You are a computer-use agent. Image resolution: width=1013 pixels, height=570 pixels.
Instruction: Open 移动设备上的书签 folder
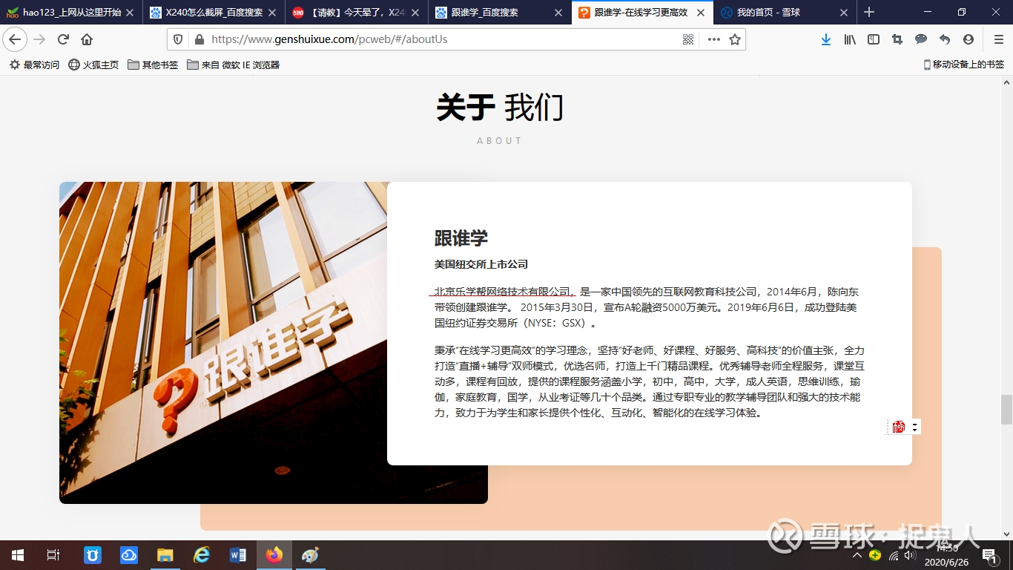point(963,65)
